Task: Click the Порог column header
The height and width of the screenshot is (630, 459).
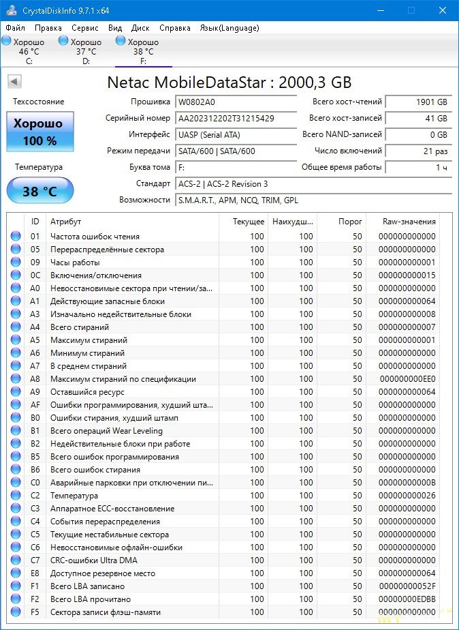Action: coord(342,222)
